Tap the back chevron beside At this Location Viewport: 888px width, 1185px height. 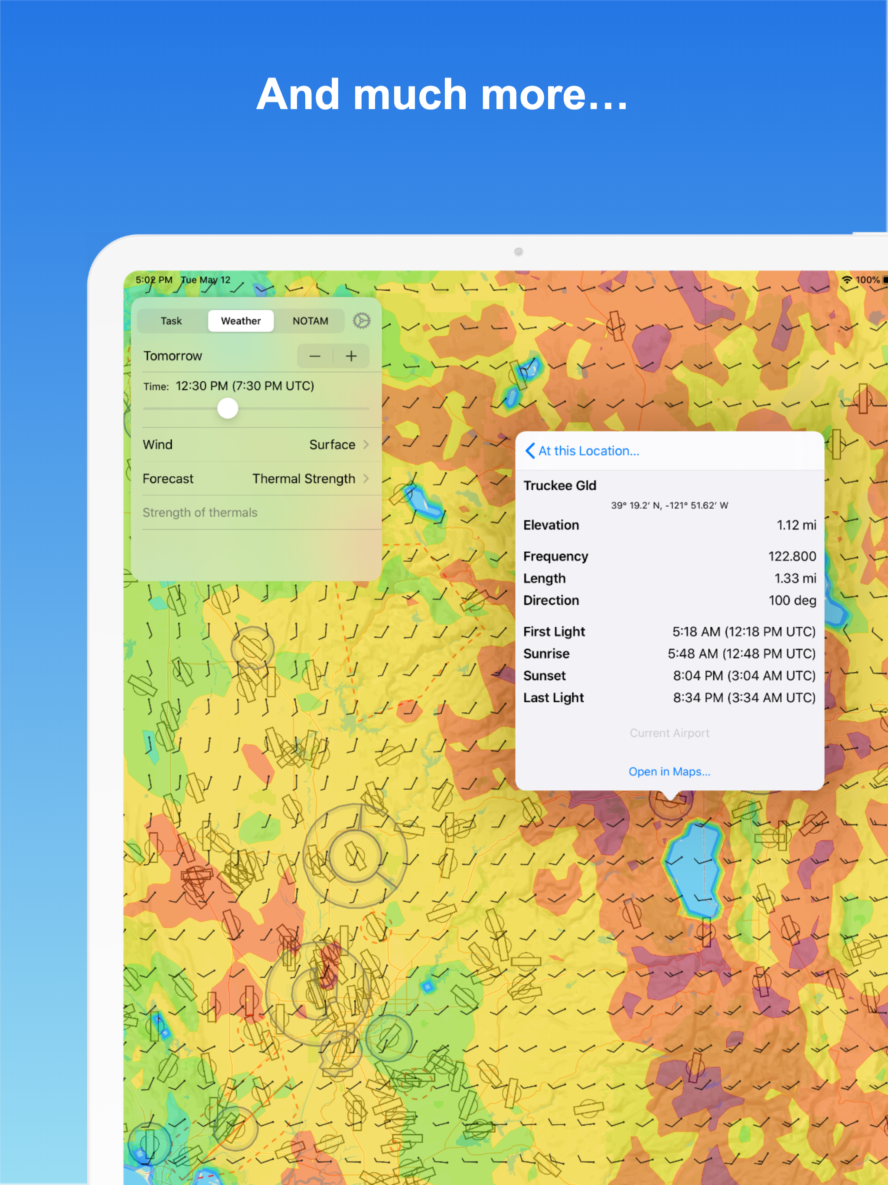(530, 451)
